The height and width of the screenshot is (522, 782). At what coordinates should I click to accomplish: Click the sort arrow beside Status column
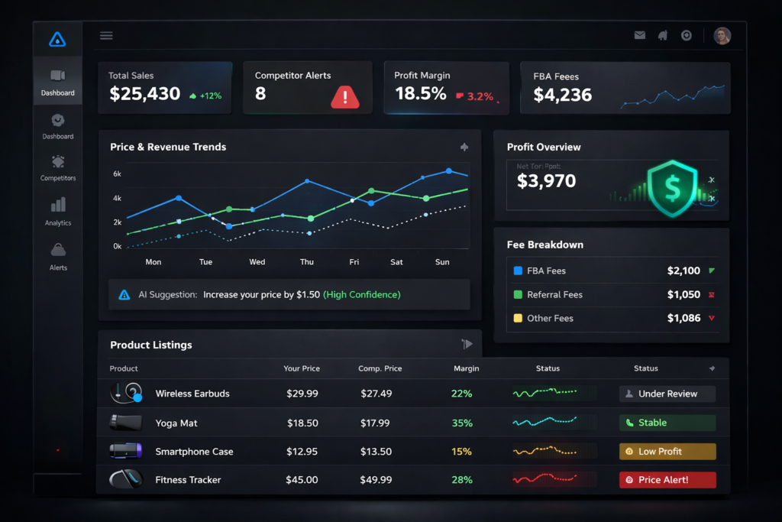point(712,368)
